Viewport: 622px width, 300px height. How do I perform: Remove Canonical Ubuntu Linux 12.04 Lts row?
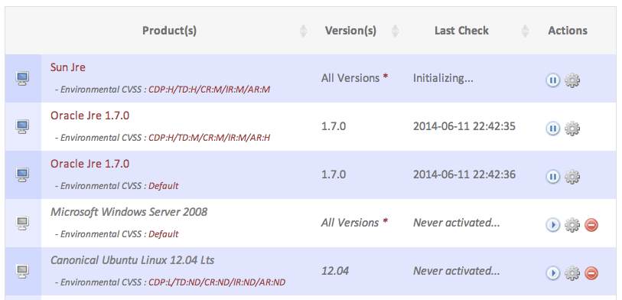pos(591,273)
